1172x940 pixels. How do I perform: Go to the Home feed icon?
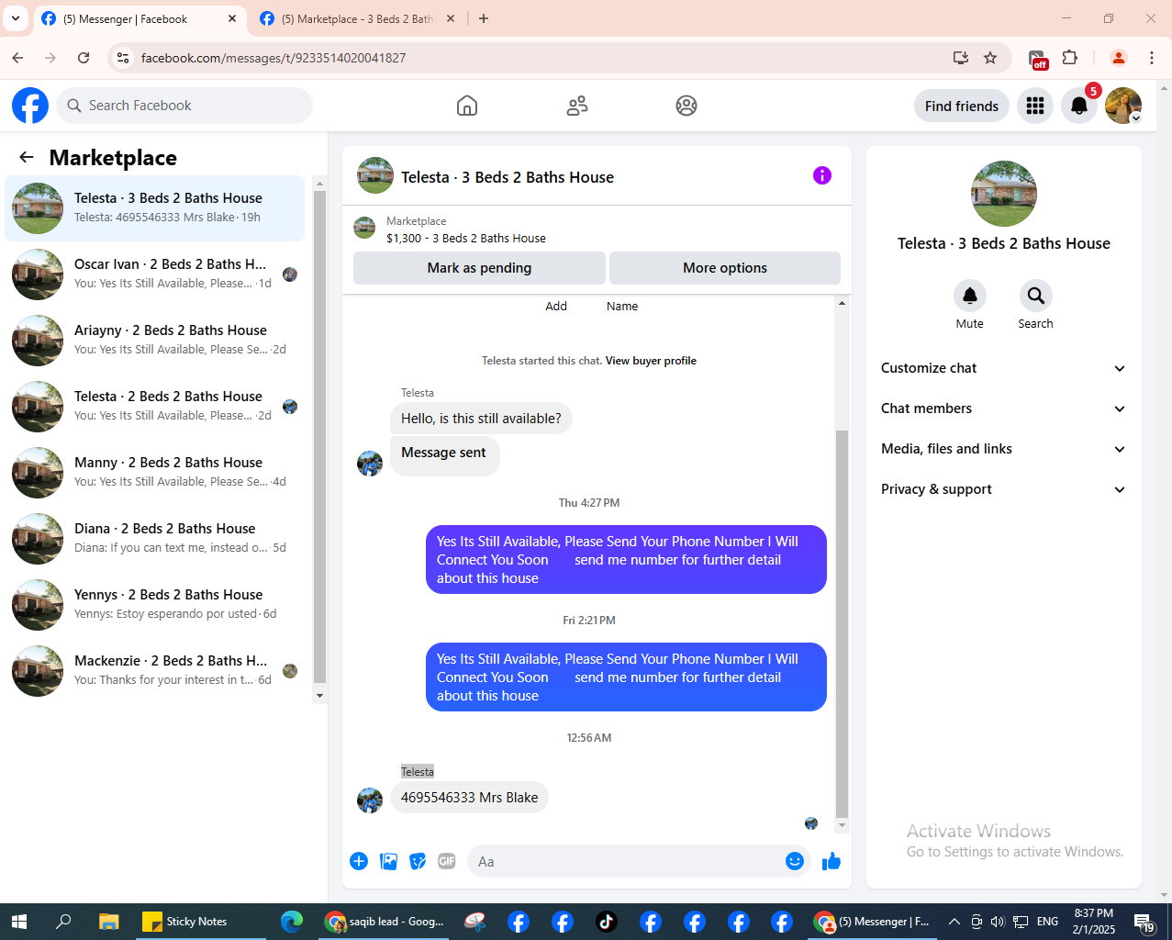(467, 106)
